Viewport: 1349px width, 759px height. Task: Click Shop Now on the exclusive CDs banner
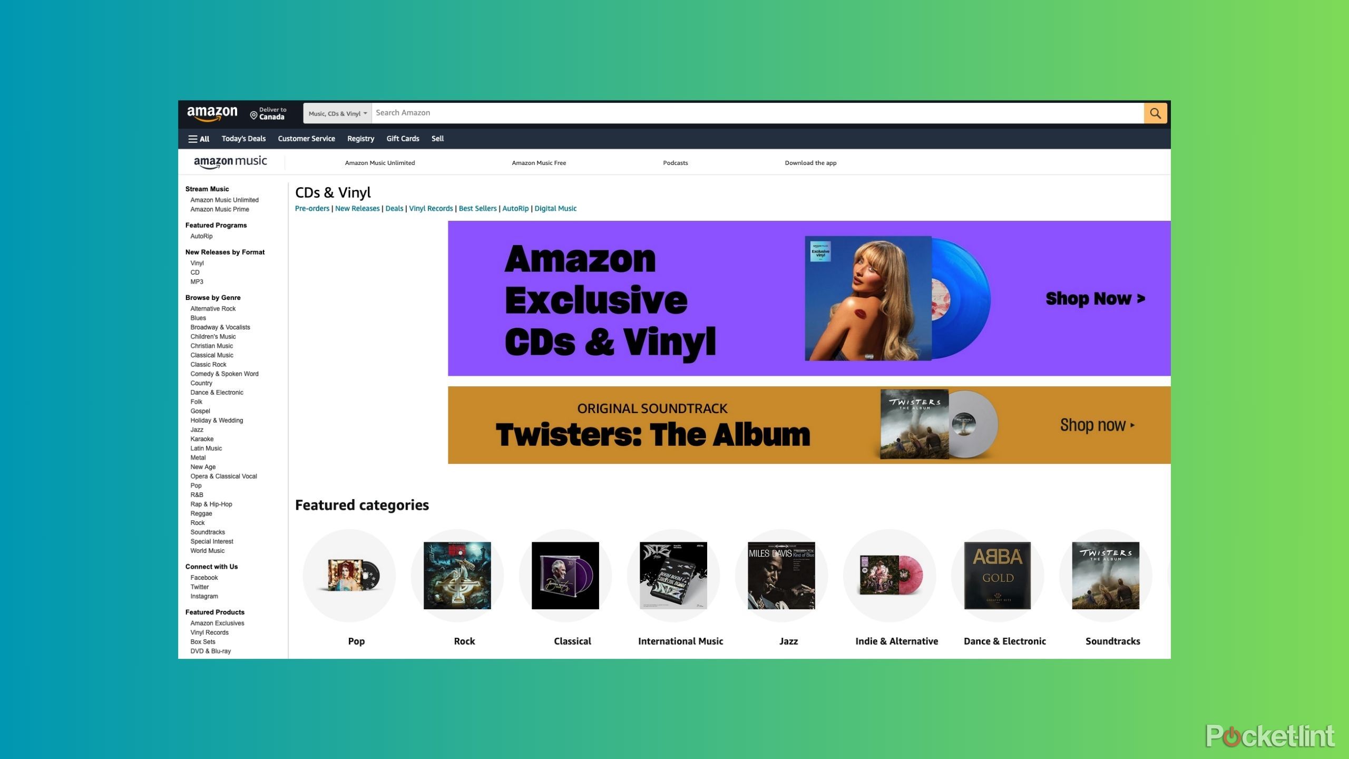tap(1094, 297)
